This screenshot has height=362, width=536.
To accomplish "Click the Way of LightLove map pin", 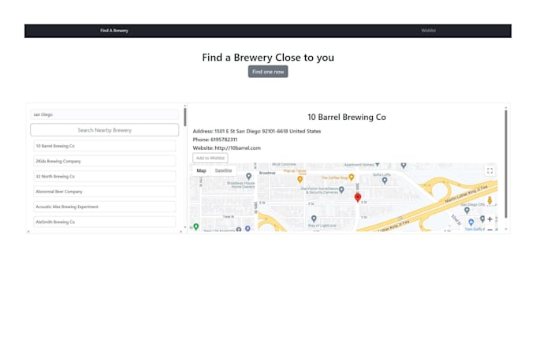I will [x=314, y=218].
